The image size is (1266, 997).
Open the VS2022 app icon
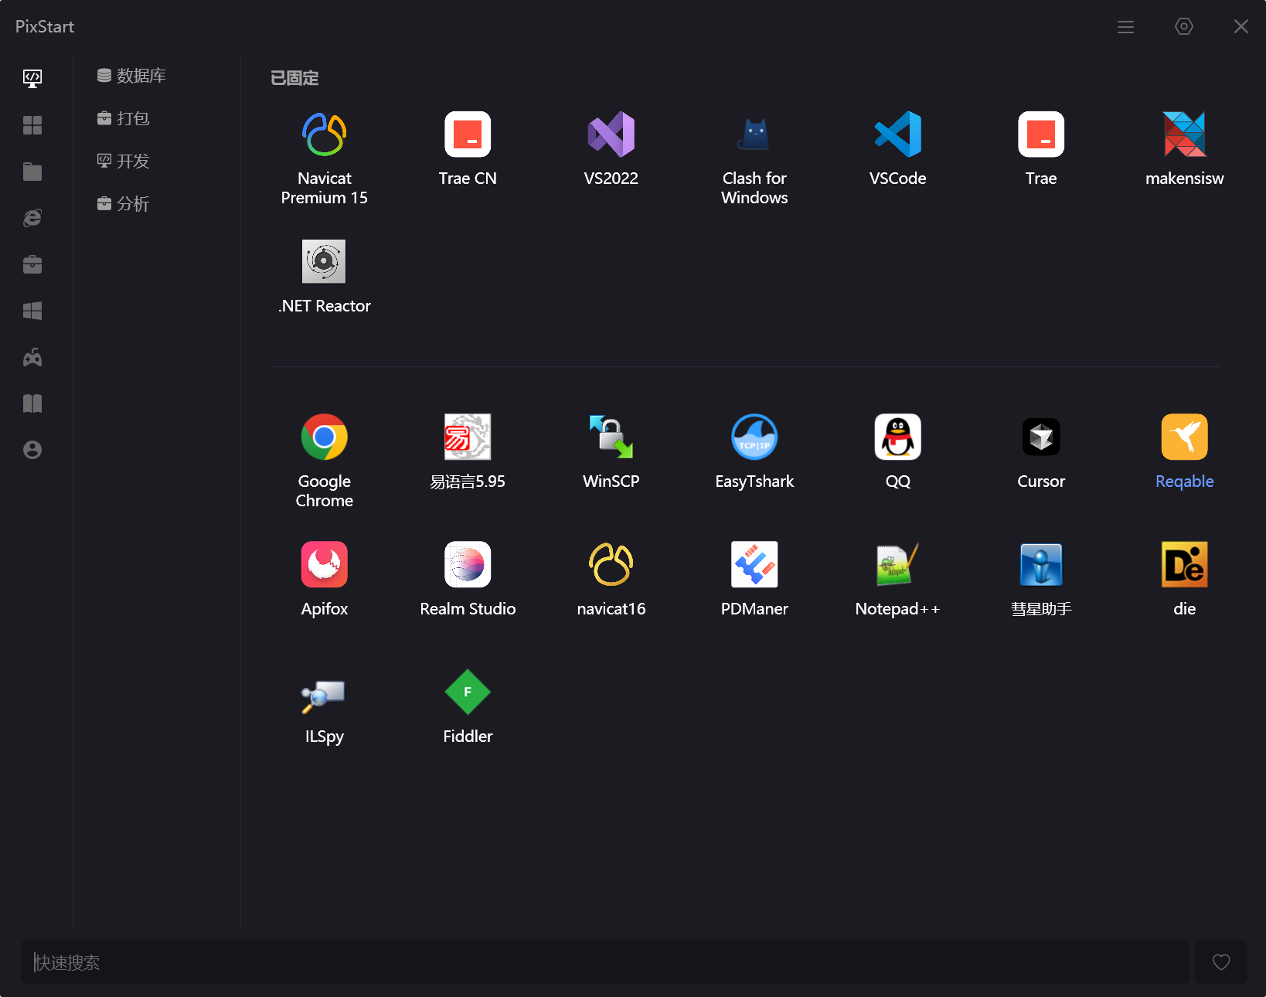(x=611, y=135)
